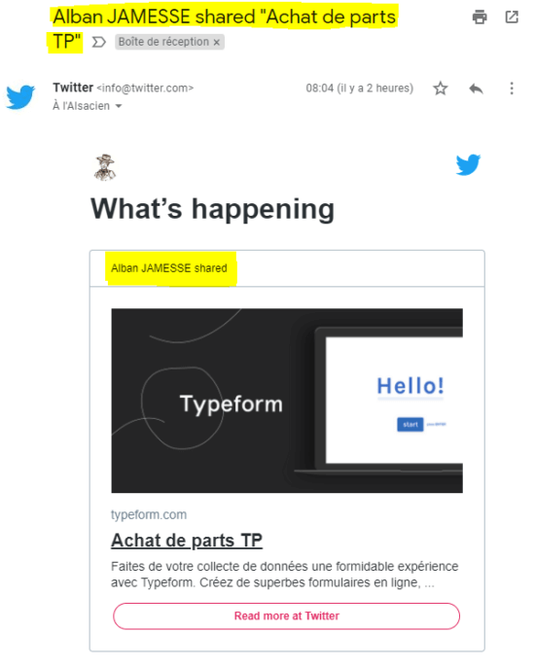
Task: Click the small profile avatar illustration
Action: pos(105,167)
